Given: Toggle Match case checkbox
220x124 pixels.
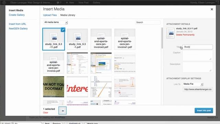Looking at the screenshot, I should click(x=86, y=123).
